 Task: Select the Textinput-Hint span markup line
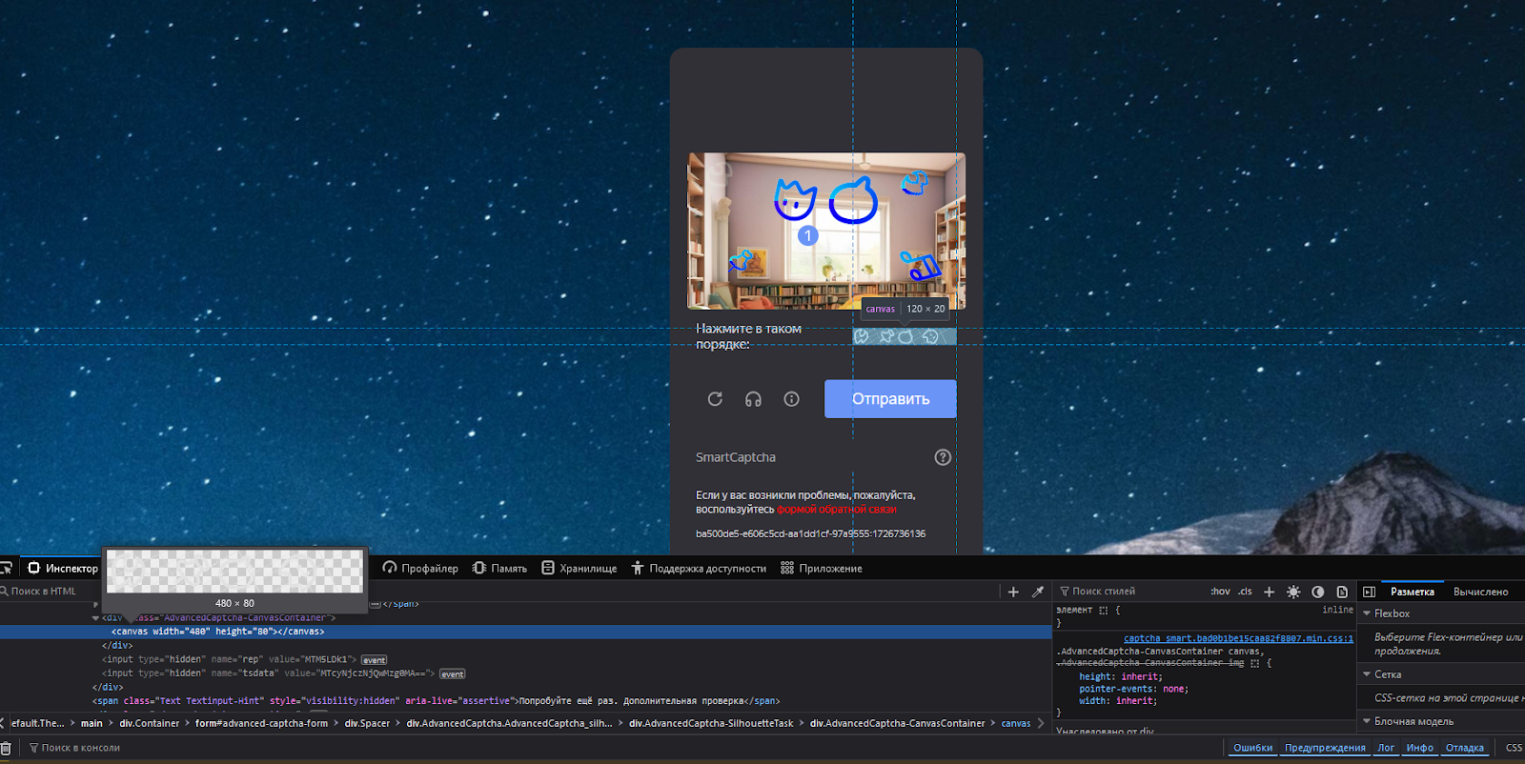point(436,701)
